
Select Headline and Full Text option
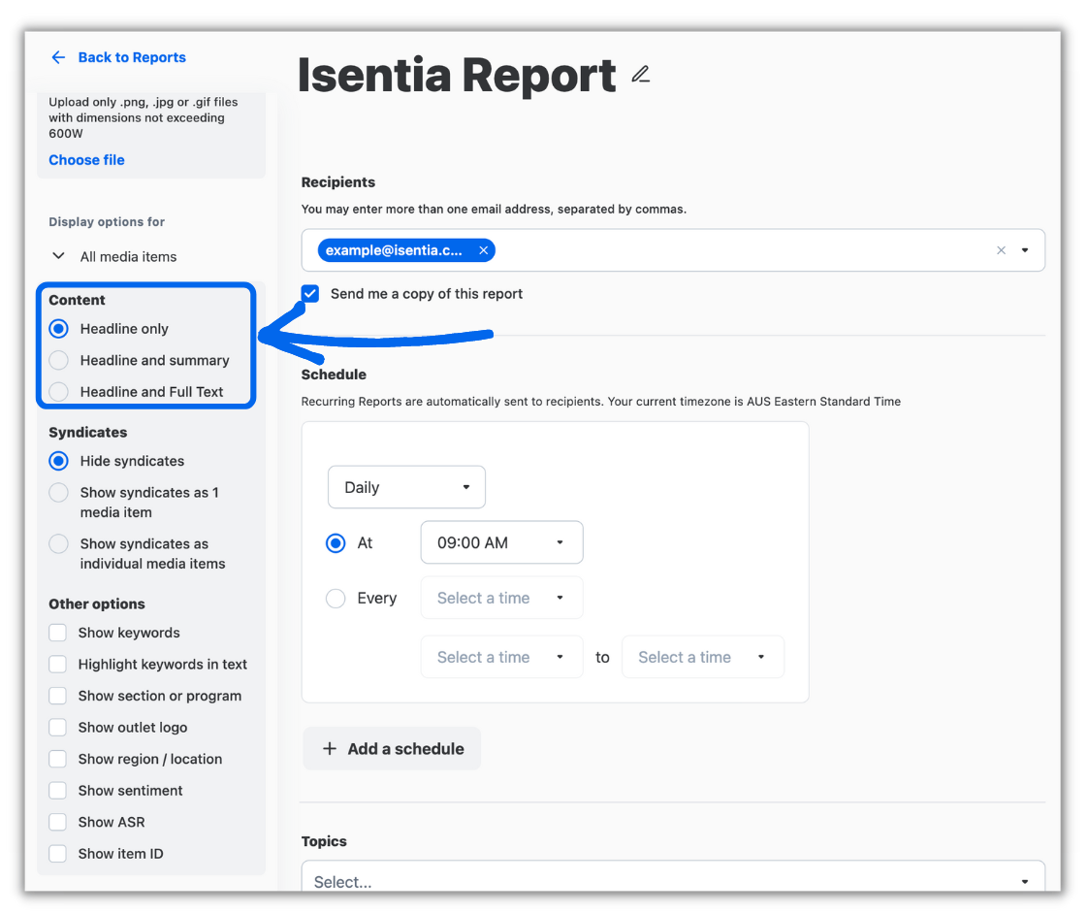(59, 391)
